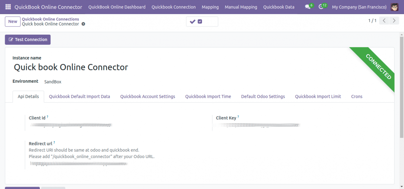Open the apps grid menu icon
Screen dimensions: 404x189
[8, 7]
